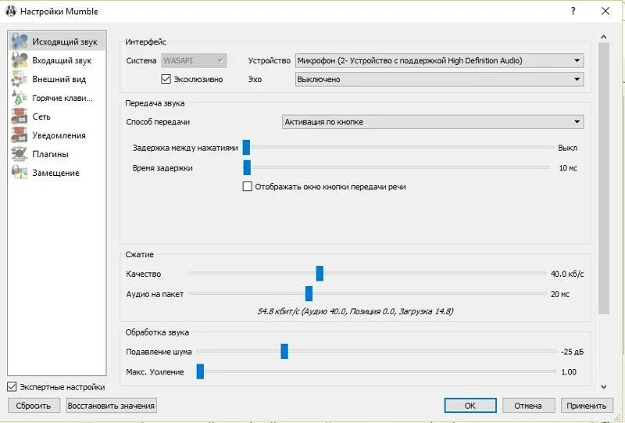
Task: Click the 20 мс audio per packet value
Action: (x=560, y=294)
